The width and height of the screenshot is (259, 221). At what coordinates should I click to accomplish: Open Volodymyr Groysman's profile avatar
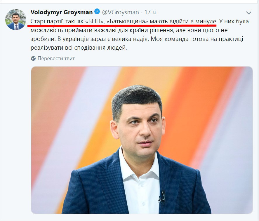coord(16,20)
